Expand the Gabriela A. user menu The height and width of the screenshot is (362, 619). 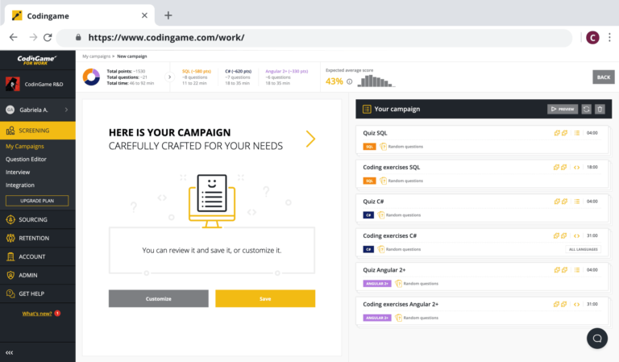tap(38, 110)
